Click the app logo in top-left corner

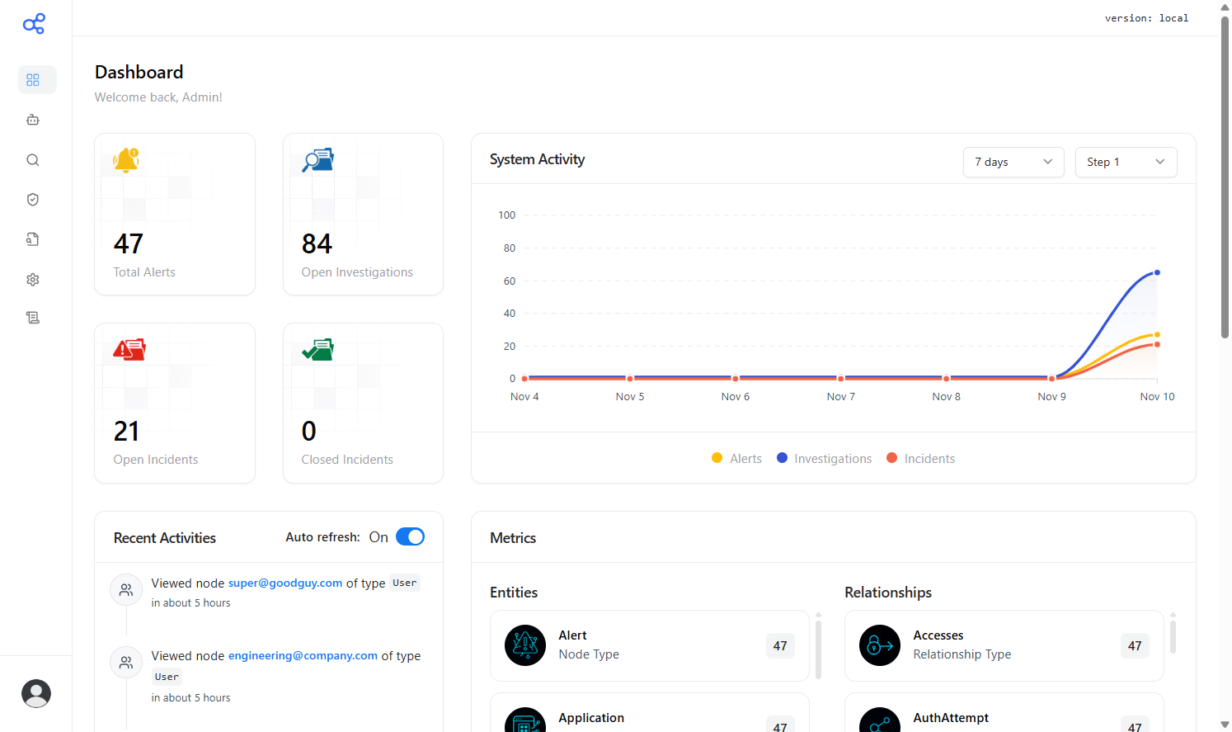click(34, 24)
